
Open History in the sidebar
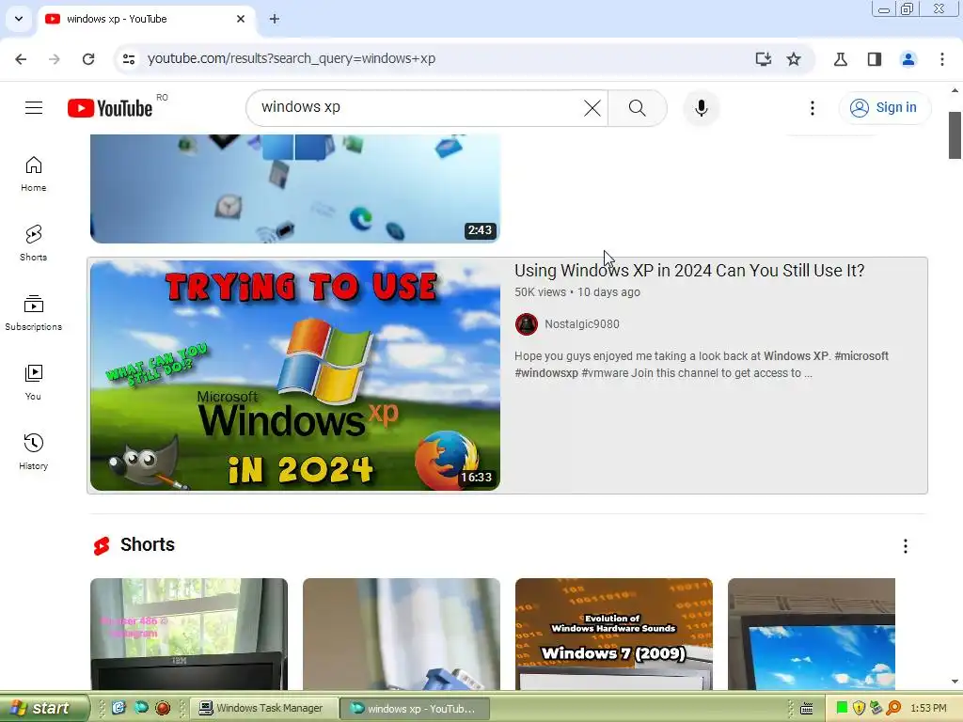33,452
